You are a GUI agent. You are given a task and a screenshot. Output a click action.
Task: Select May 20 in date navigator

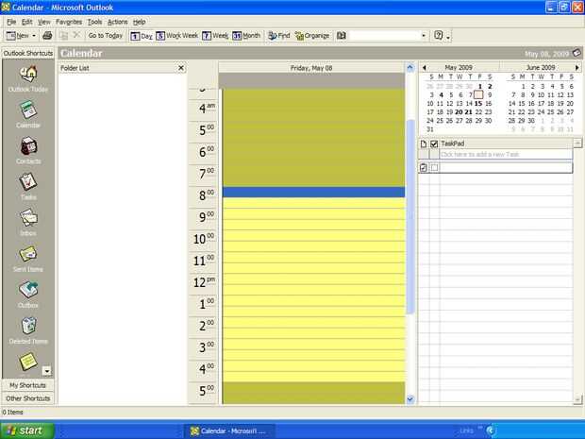[459, 112]
